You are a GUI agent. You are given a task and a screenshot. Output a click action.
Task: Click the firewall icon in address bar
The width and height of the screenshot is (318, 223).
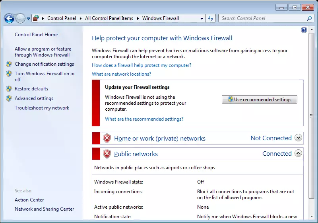coord(36,18)
